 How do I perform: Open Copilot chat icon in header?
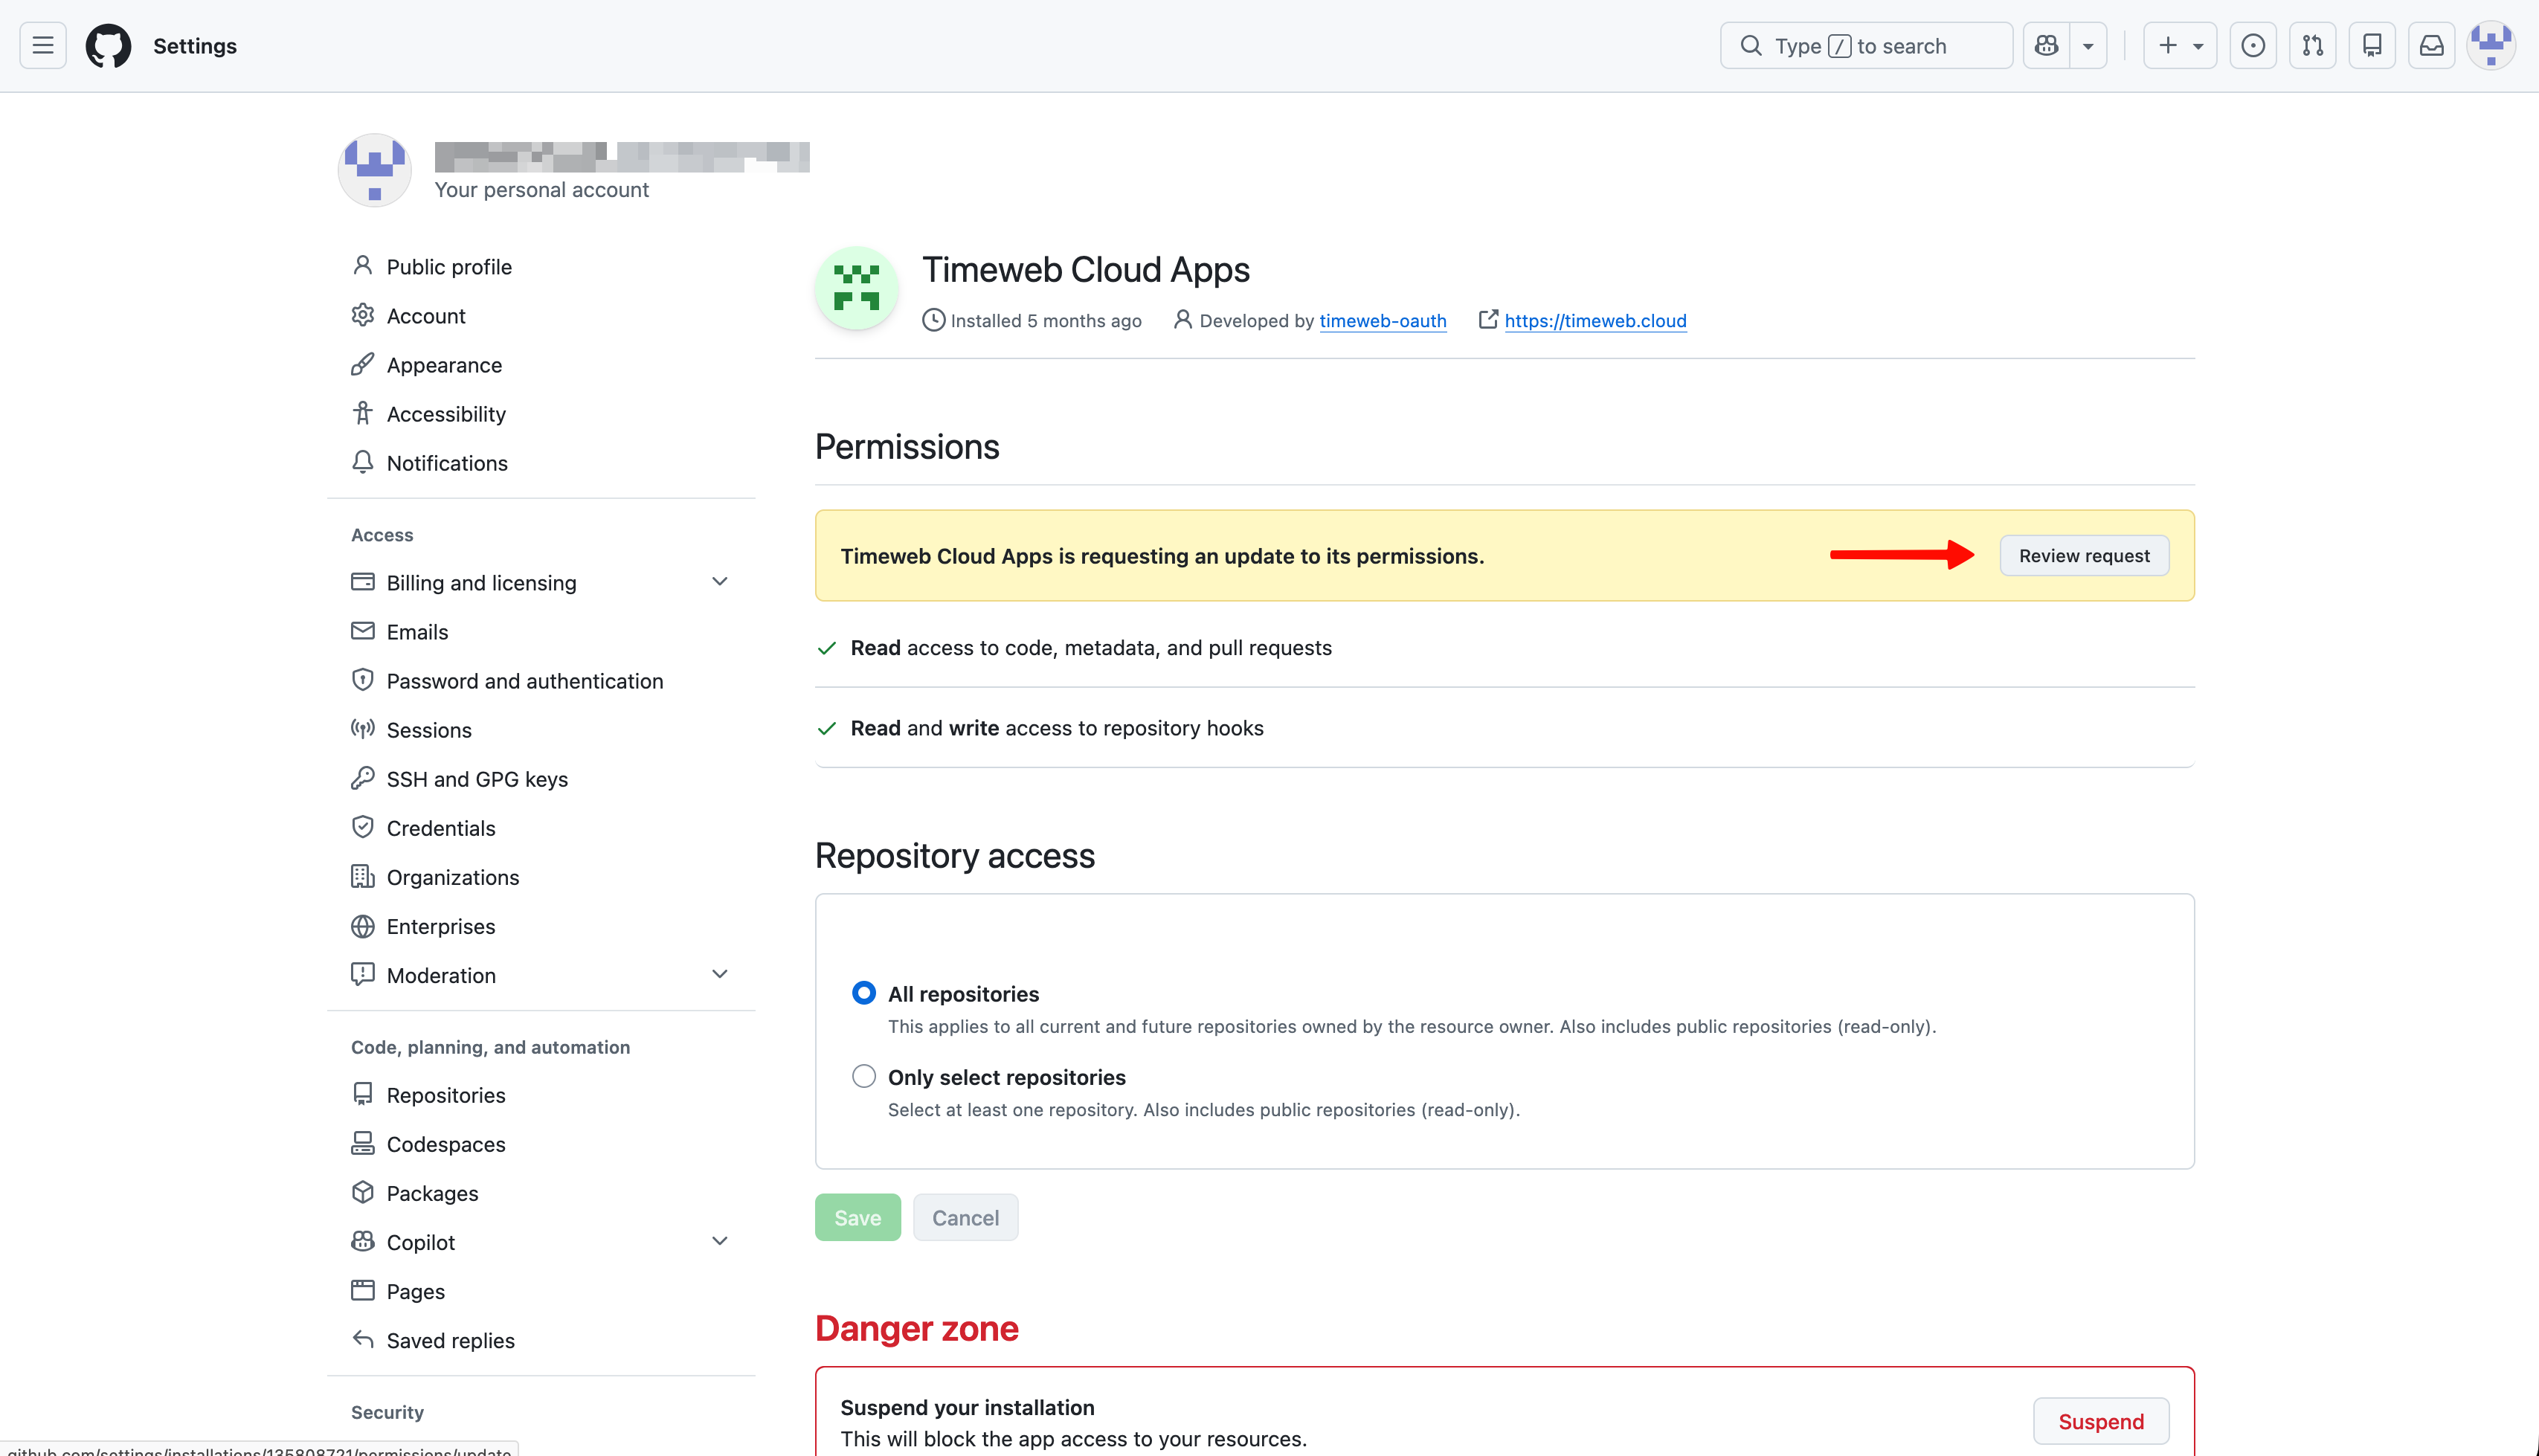click(x=2046, y=46)
